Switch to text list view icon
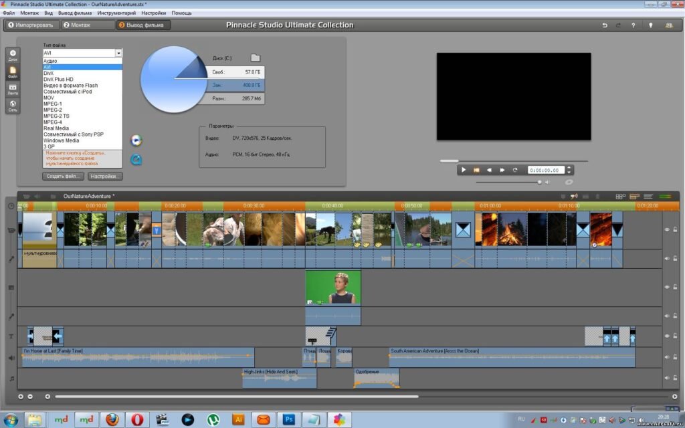This screenshot has height=428, width=685. point(648,197)
